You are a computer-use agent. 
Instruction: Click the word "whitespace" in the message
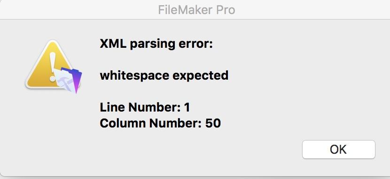click(x=134, y=75)
